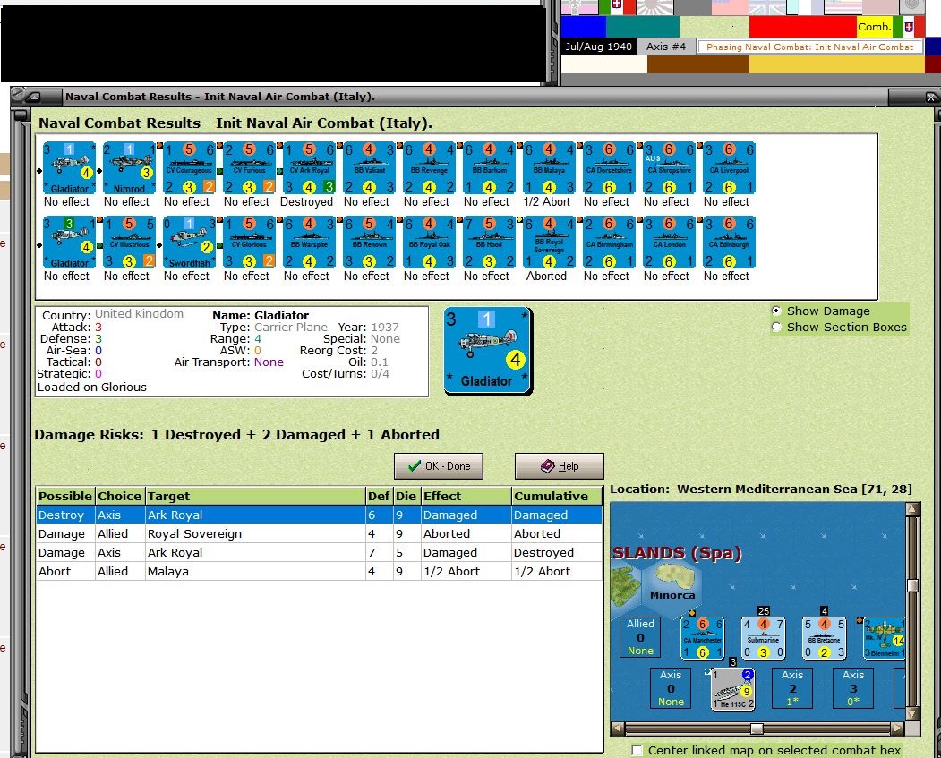Select the Show Damage radio button
The image size is (941, 758).
click(x=776, y=311)
